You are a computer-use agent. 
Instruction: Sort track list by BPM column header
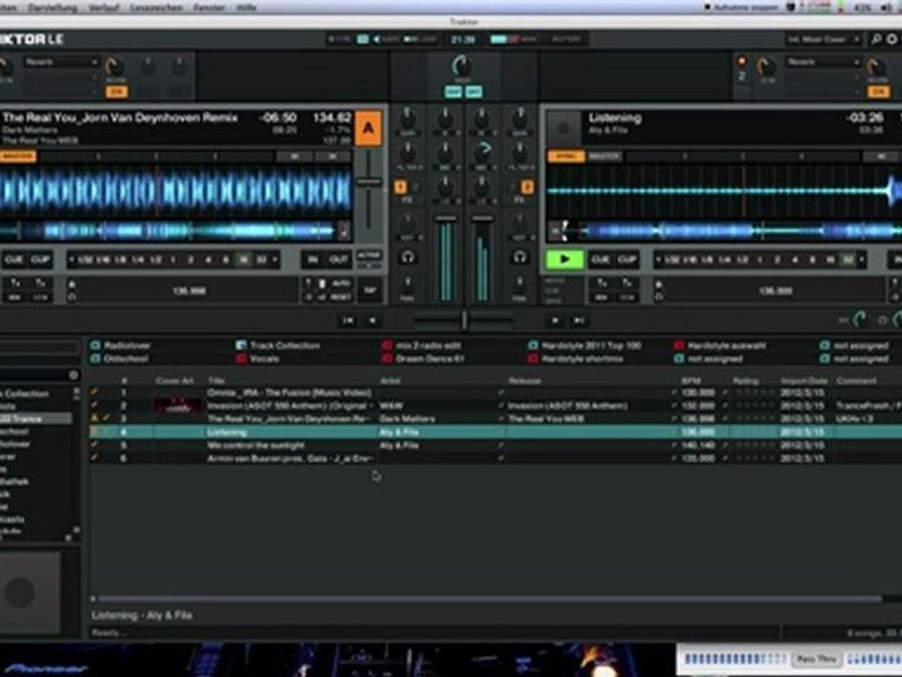691,381
